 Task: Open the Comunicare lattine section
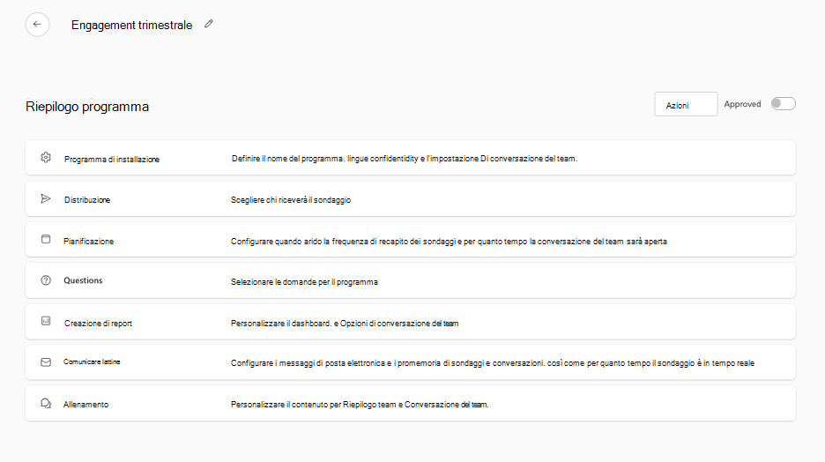click(411, 362)
